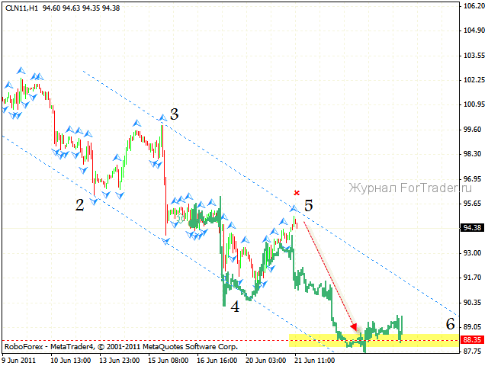Click price axis value 106.20

(474, 6)
